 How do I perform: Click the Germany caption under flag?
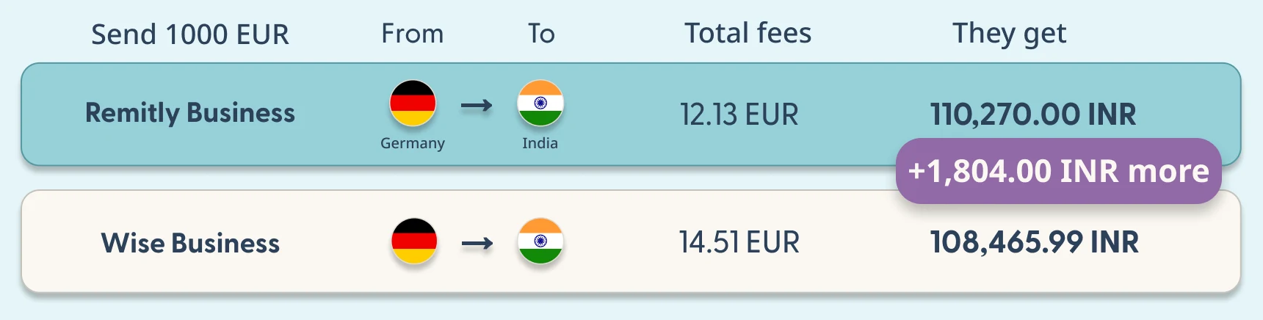point(413,143)
